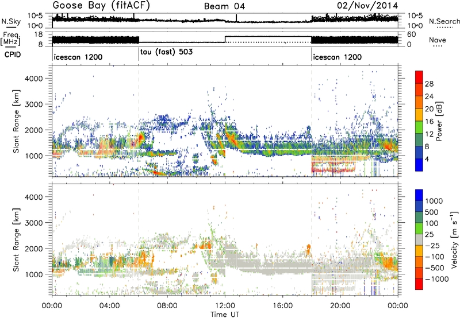Click the 'Slant Range [km]' label of power panel
The width and height of the screenshot is (460, 318).
pyautogui.click(x=16, y=121)
